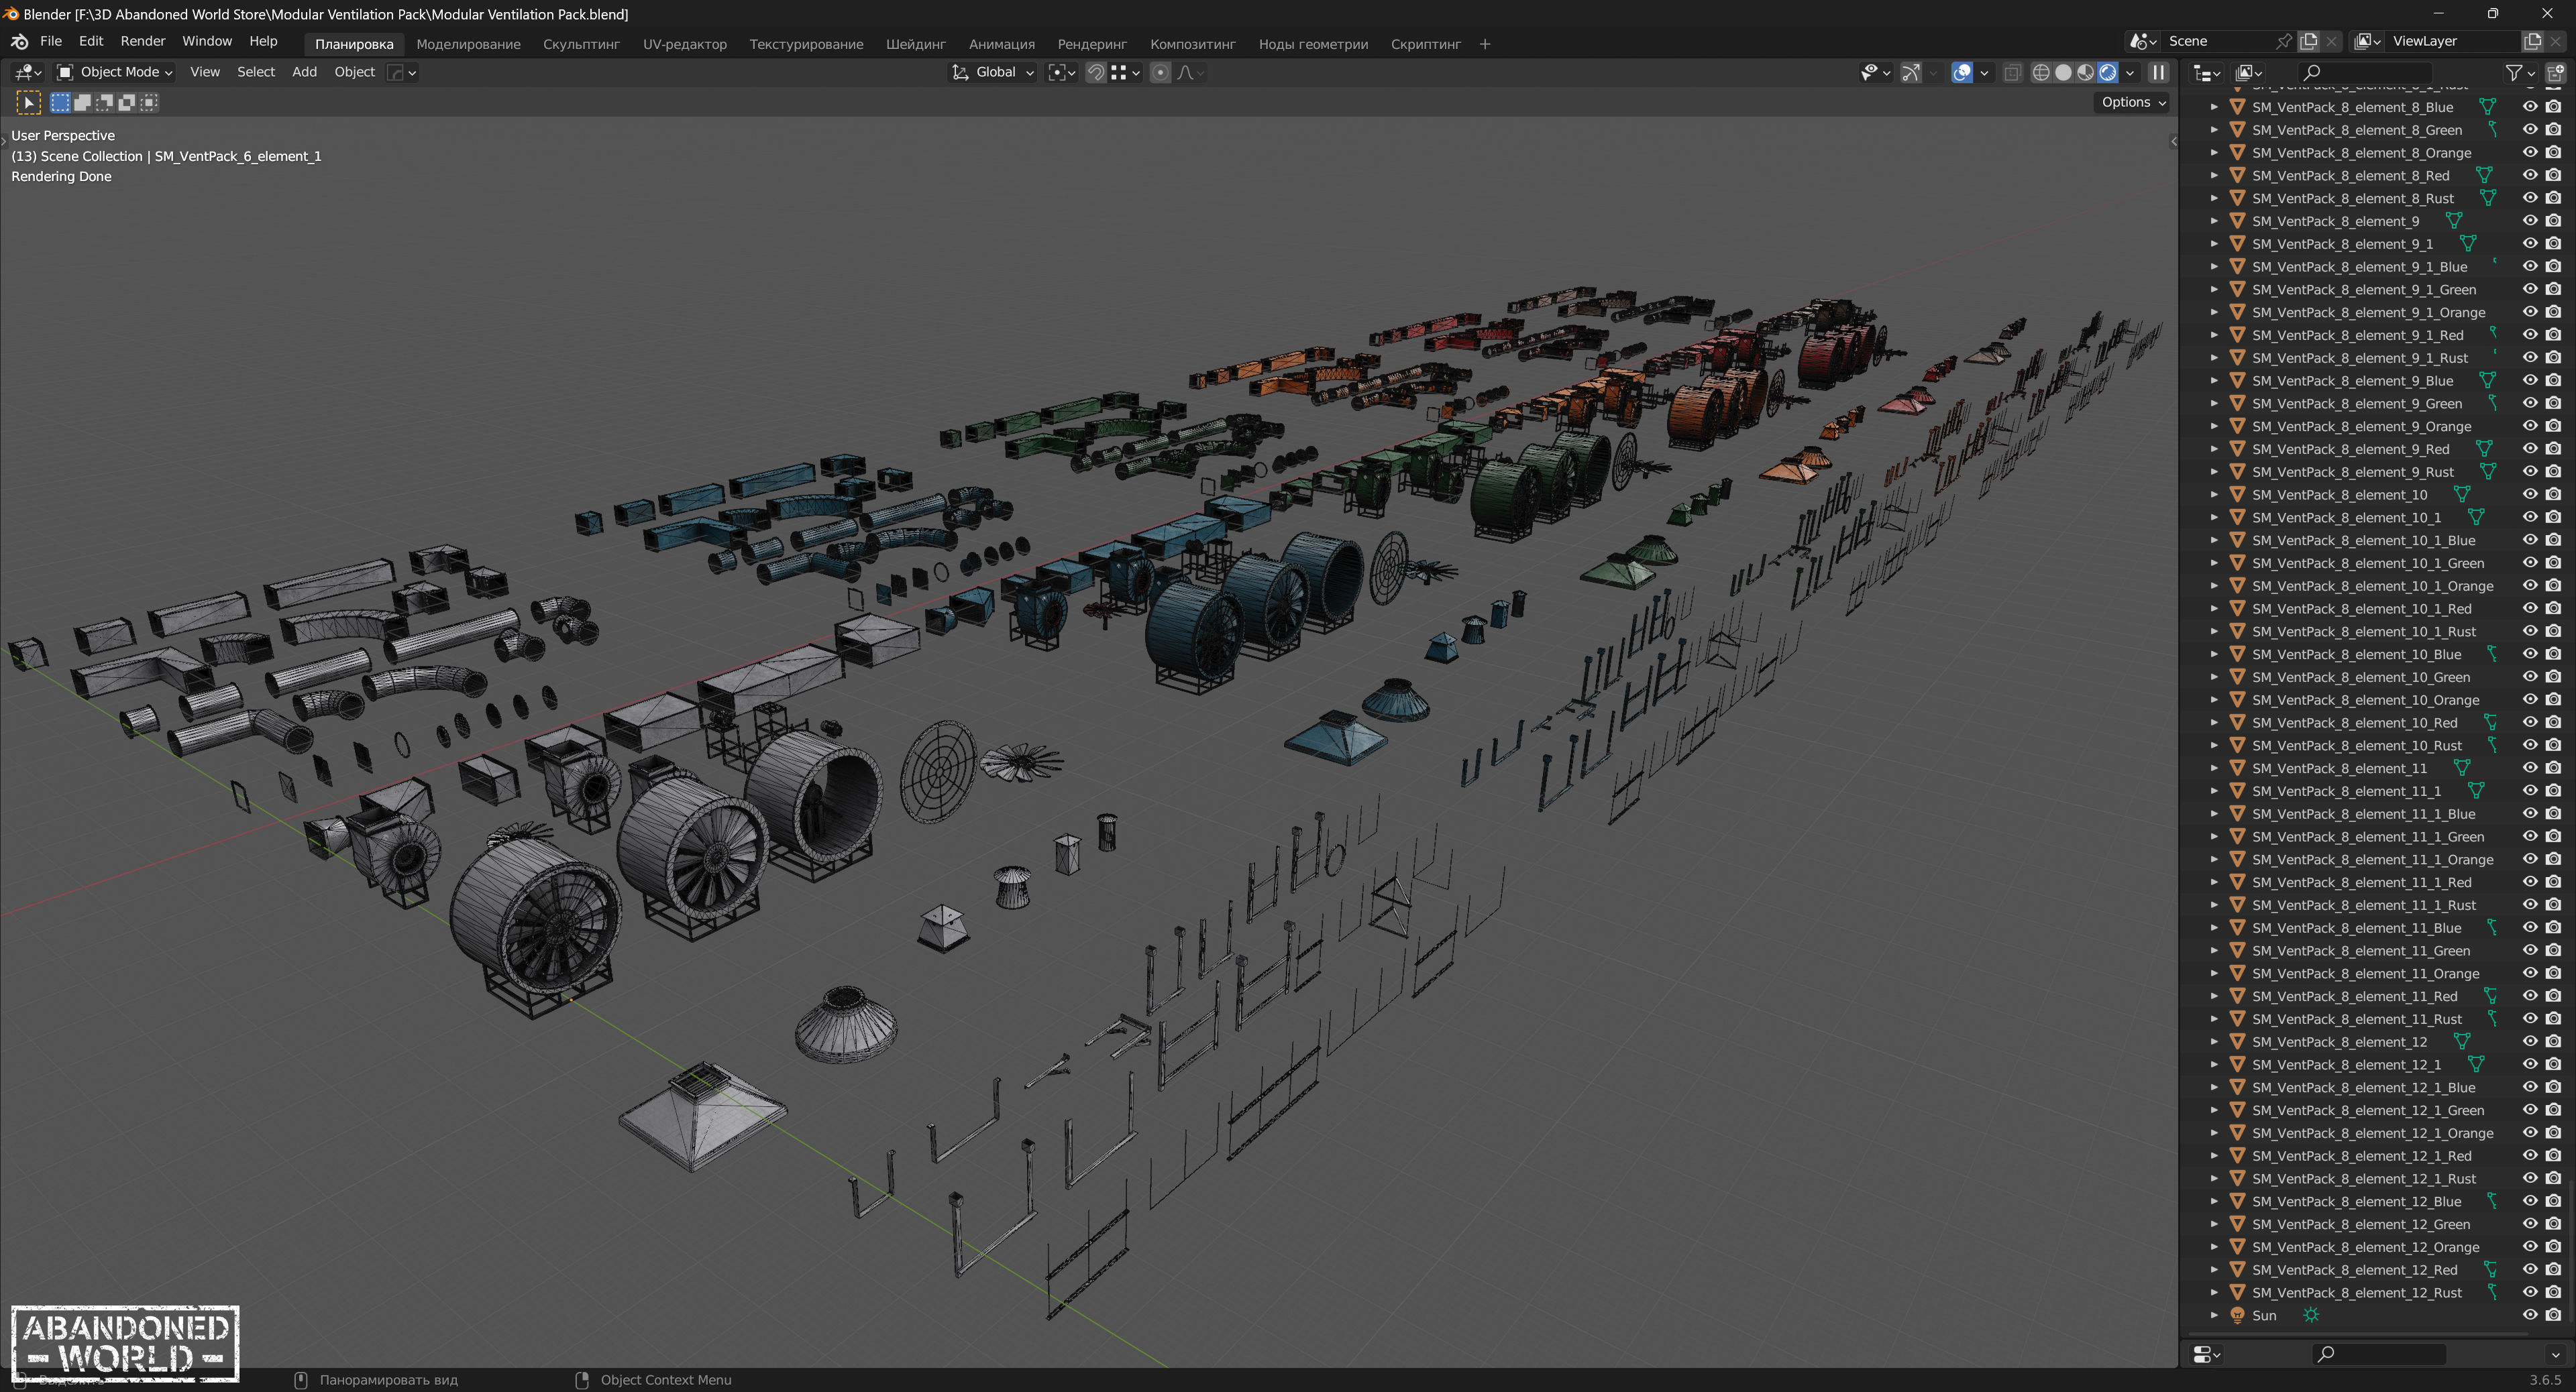The image size is (2576, 1392).
Task: Switch to Rendered viewport shading
Action: click(x=2107, y=72)
